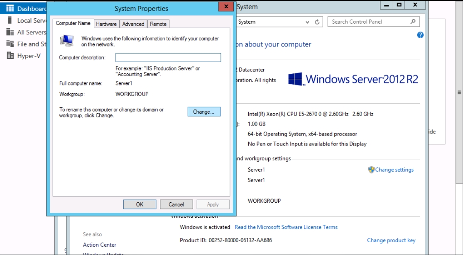Click the Computer description text field
Viewport: 463px width, 255px height.
[x=168, y=58]
